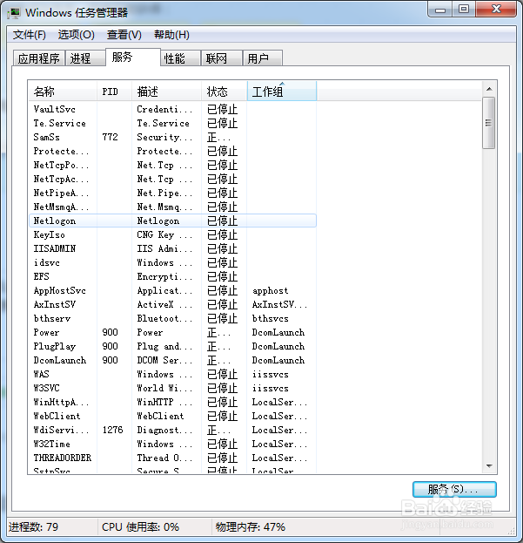Select the IISADMIN service
This screenshot has height=543, width=523.
click(x=55, y=248)
